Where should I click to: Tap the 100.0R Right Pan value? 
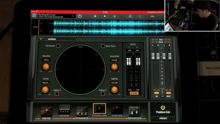(x=114, y=83)
